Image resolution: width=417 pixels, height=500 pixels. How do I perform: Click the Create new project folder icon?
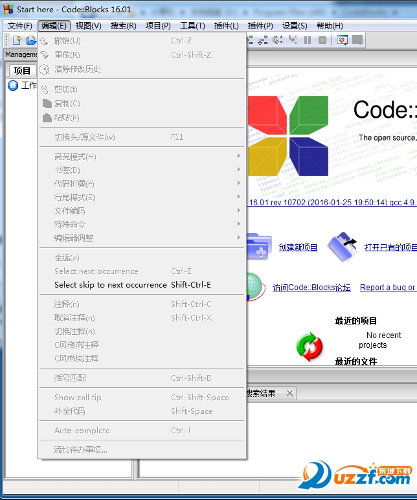[x=259, y=247]
